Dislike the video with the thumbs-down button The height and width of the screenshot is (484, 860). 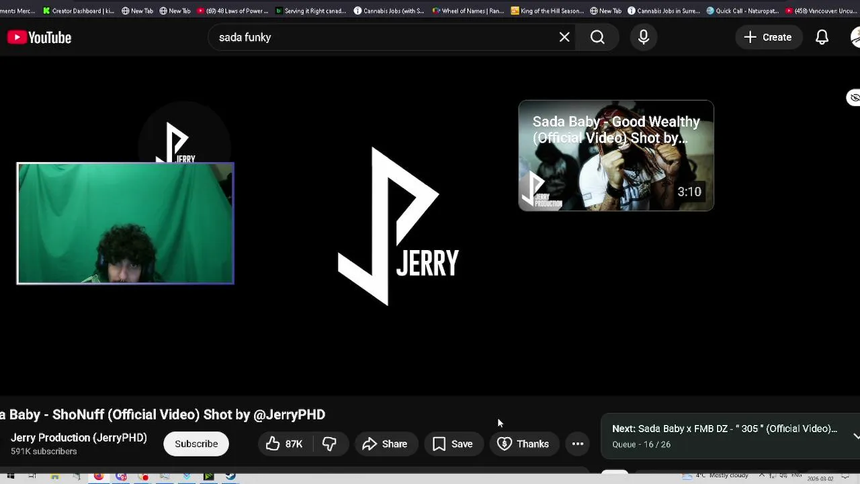point(329,444)
